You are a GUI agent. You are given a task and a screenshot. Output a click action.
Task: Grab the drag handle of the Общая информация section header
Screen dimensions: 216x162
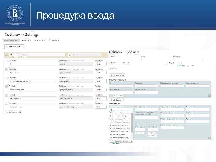coord(6,55)
